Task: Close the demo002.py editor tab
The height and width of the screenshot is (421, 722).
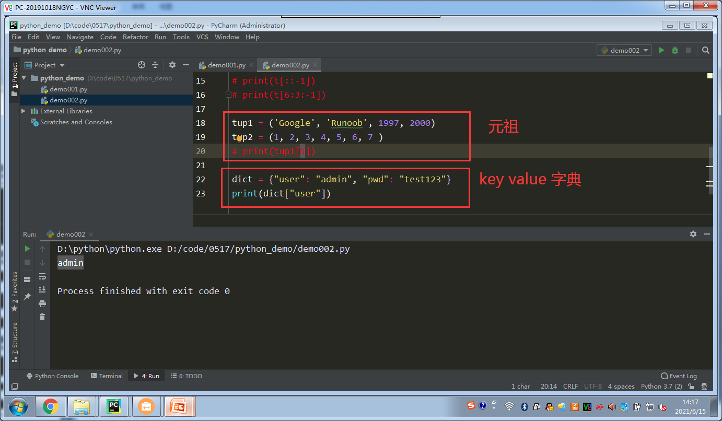Action: (x=315, y=65)
